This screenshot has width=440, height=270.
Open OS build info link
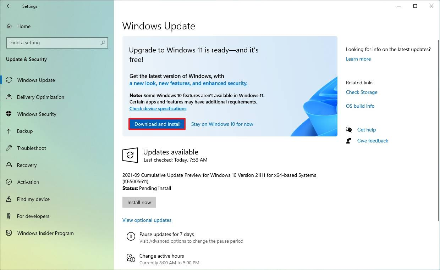(360, 106)
